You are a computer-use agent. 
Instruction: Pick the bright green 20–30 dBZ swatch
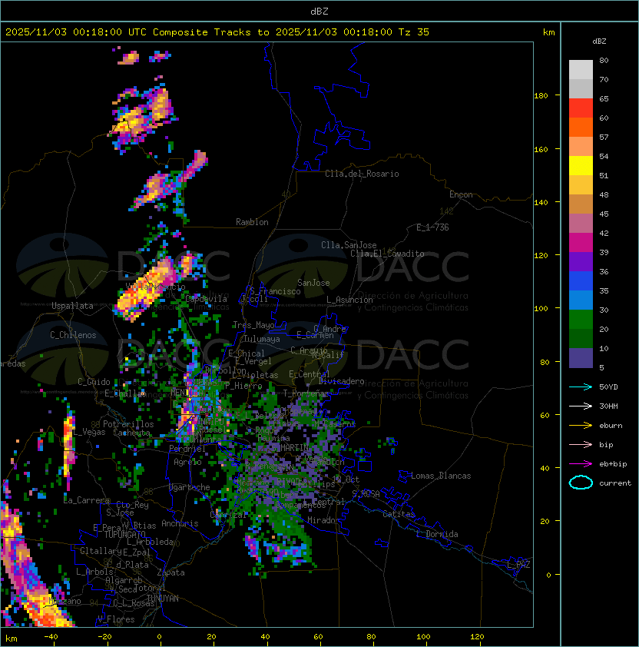pyautogui.click(x=581, y=320)
